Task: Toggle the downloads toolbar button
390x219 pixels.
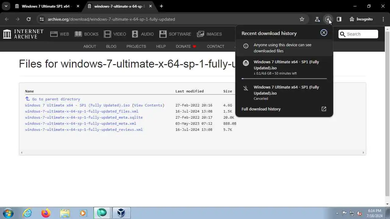Action: (328, 19)
